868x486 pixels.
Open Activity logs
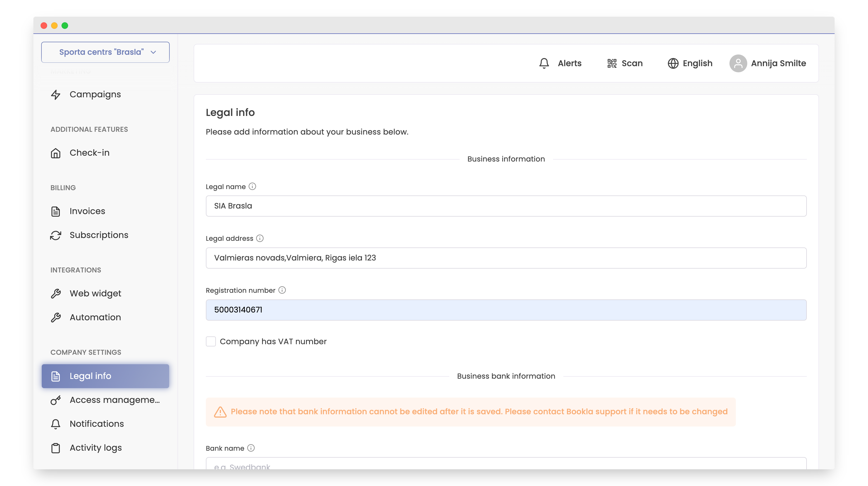pyautogui.click(x=95, y=448)
